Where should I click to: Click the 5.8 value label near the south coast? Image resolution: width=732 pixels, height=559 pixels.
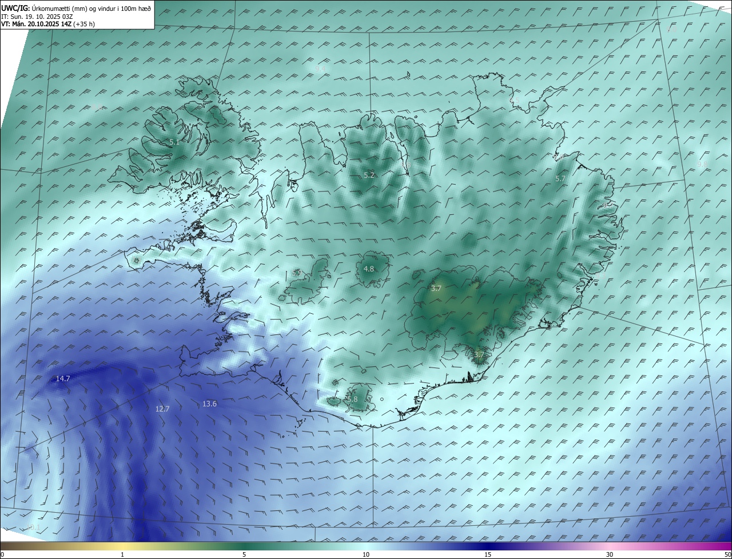coord(352,399)
